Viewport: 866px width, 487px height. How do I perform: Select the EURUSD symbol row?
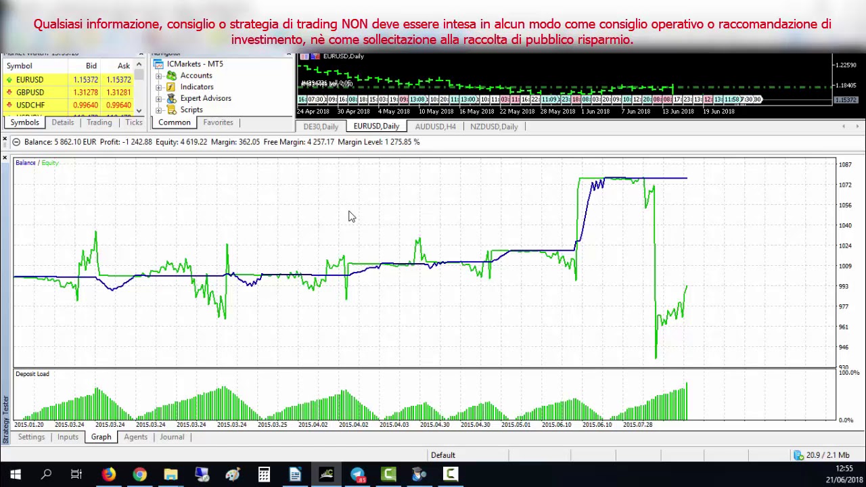(69, 80)
